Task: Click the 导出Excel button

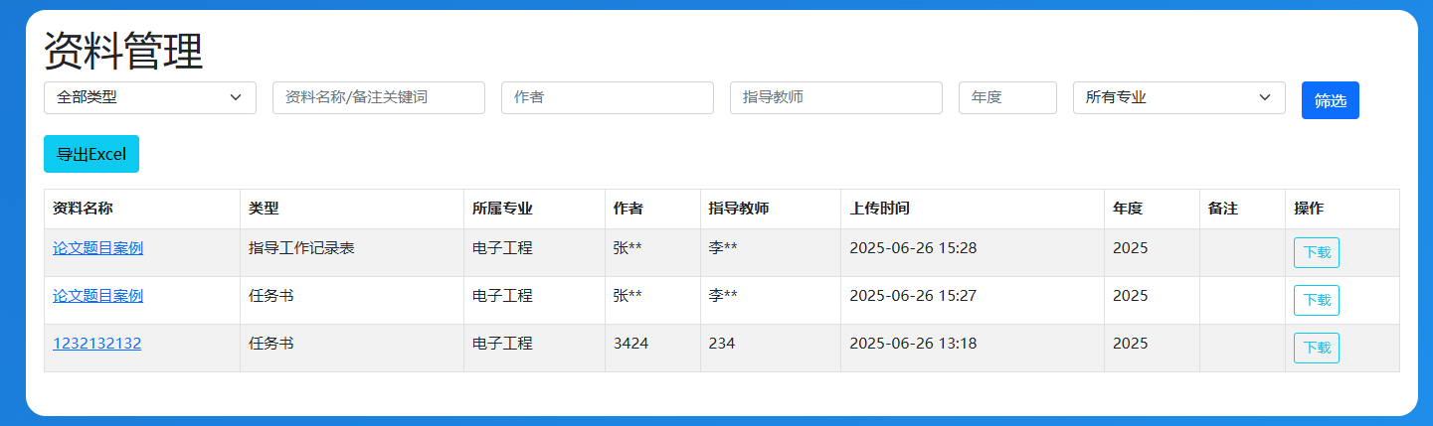Action: [91, 154]
